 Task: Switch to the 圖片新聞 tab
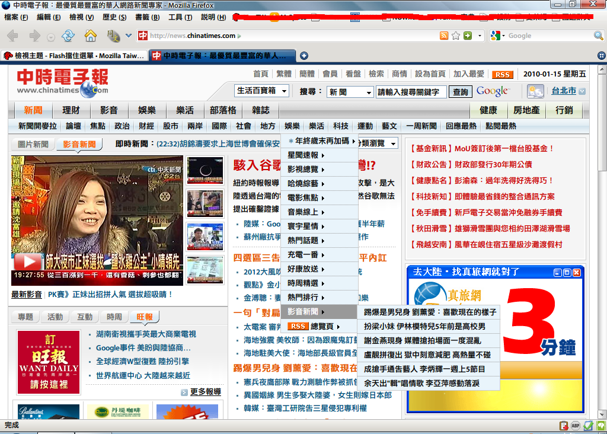[x=33, y=144]
